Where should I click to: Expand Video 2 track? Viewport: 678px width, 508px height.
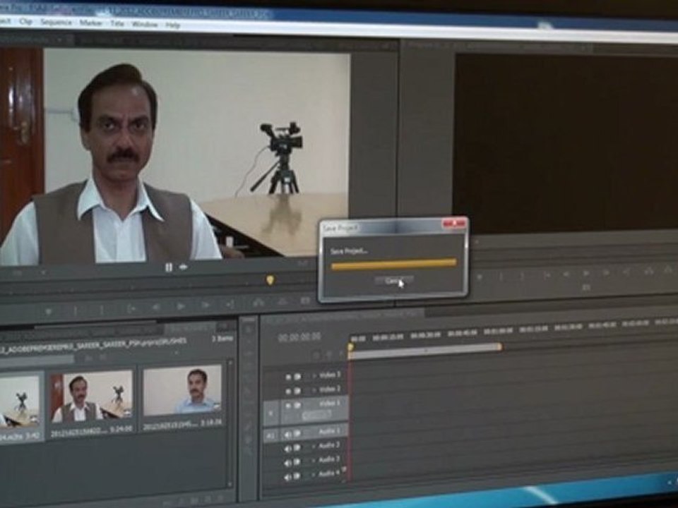coord(314,390)
